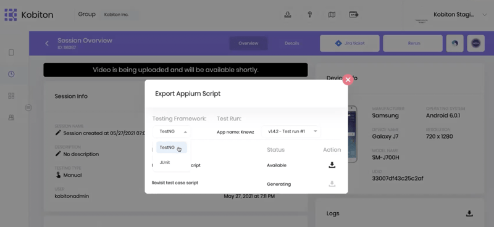
Task: Click the SM-J700H model name
Action: pyautogui.click(x=385, y=157)
